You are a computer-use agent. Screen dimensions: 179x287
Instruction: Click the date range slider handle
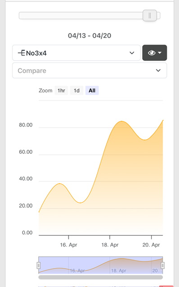coord(150,16)
